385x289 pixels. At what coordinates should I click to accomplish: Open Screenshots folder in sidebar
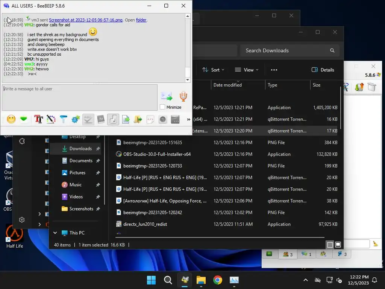click(76, 208)
